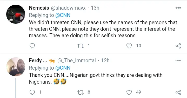Open Ferdy's profile picture
The image size is (187, 98).
point(16,67)
